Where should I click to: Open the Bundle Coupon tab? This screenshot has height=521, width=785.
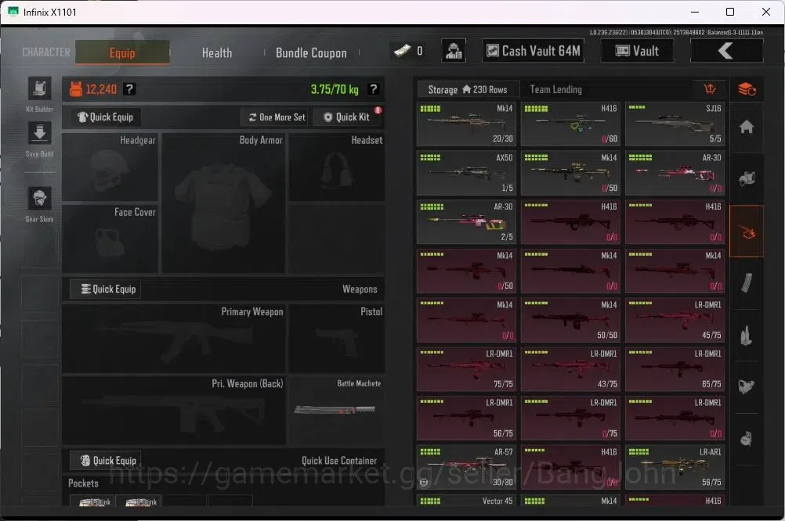click(311, 52)
